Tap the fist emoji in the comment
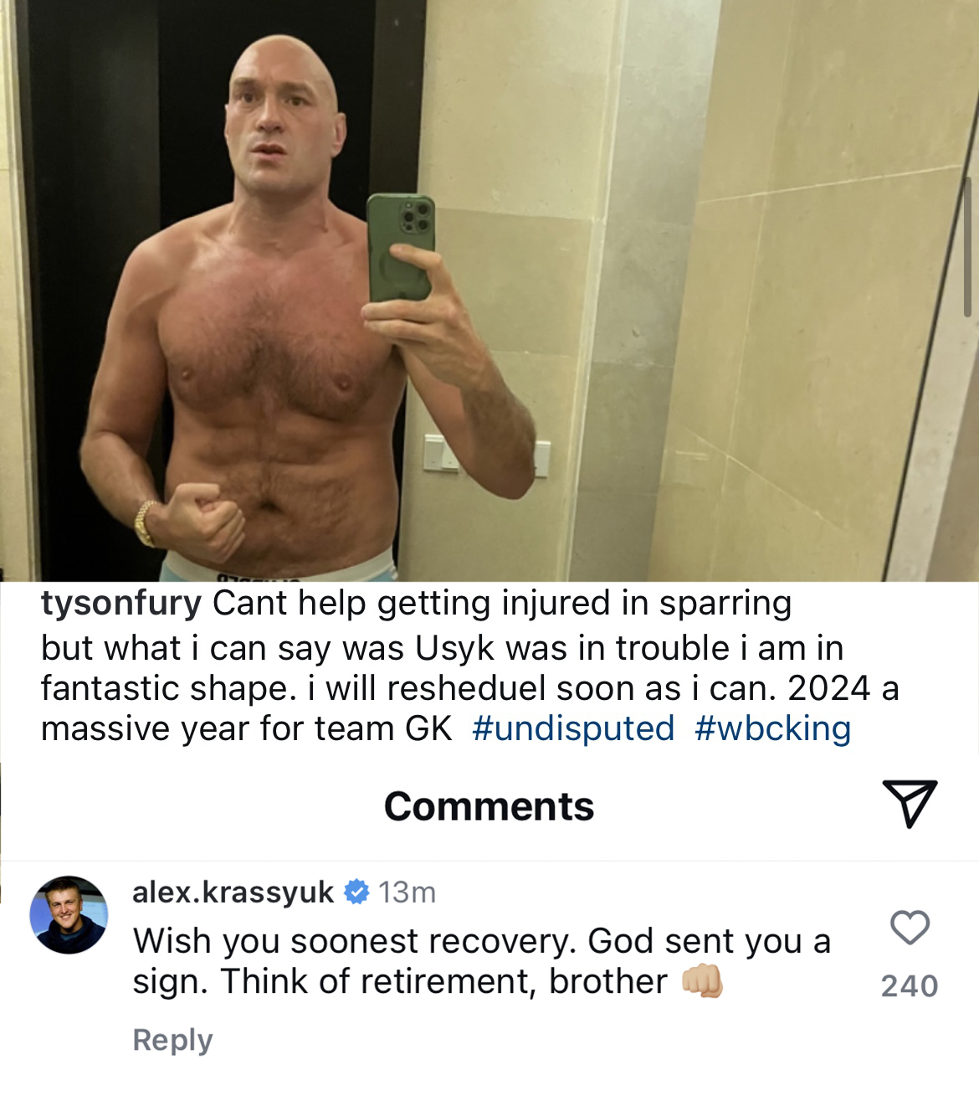This screenshot has height=1101, width=979. tap(702, 981)
